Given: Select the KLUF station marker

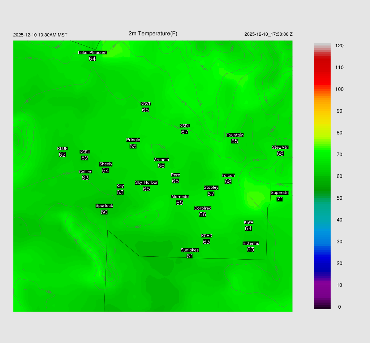Looking at the screenshot, I should (x=62, y=152).
